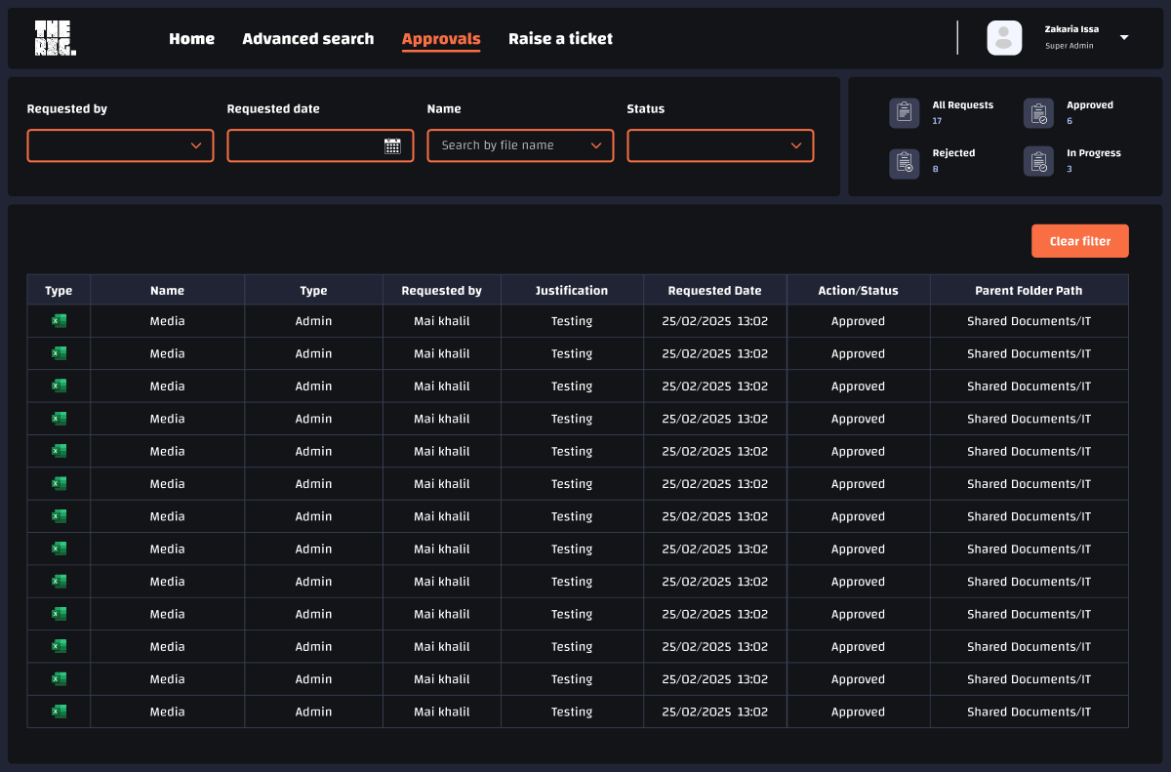Screen dimensions: 1171x772
Task: Click the Excel file icon in the last row
Action: tap(58, 711)
